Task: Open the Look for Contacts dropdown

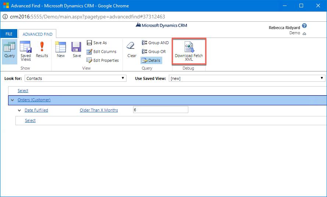Action: coord(75,78)
